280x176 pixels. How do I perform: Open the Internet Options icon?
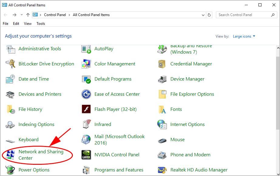click(x=162, y=125)
